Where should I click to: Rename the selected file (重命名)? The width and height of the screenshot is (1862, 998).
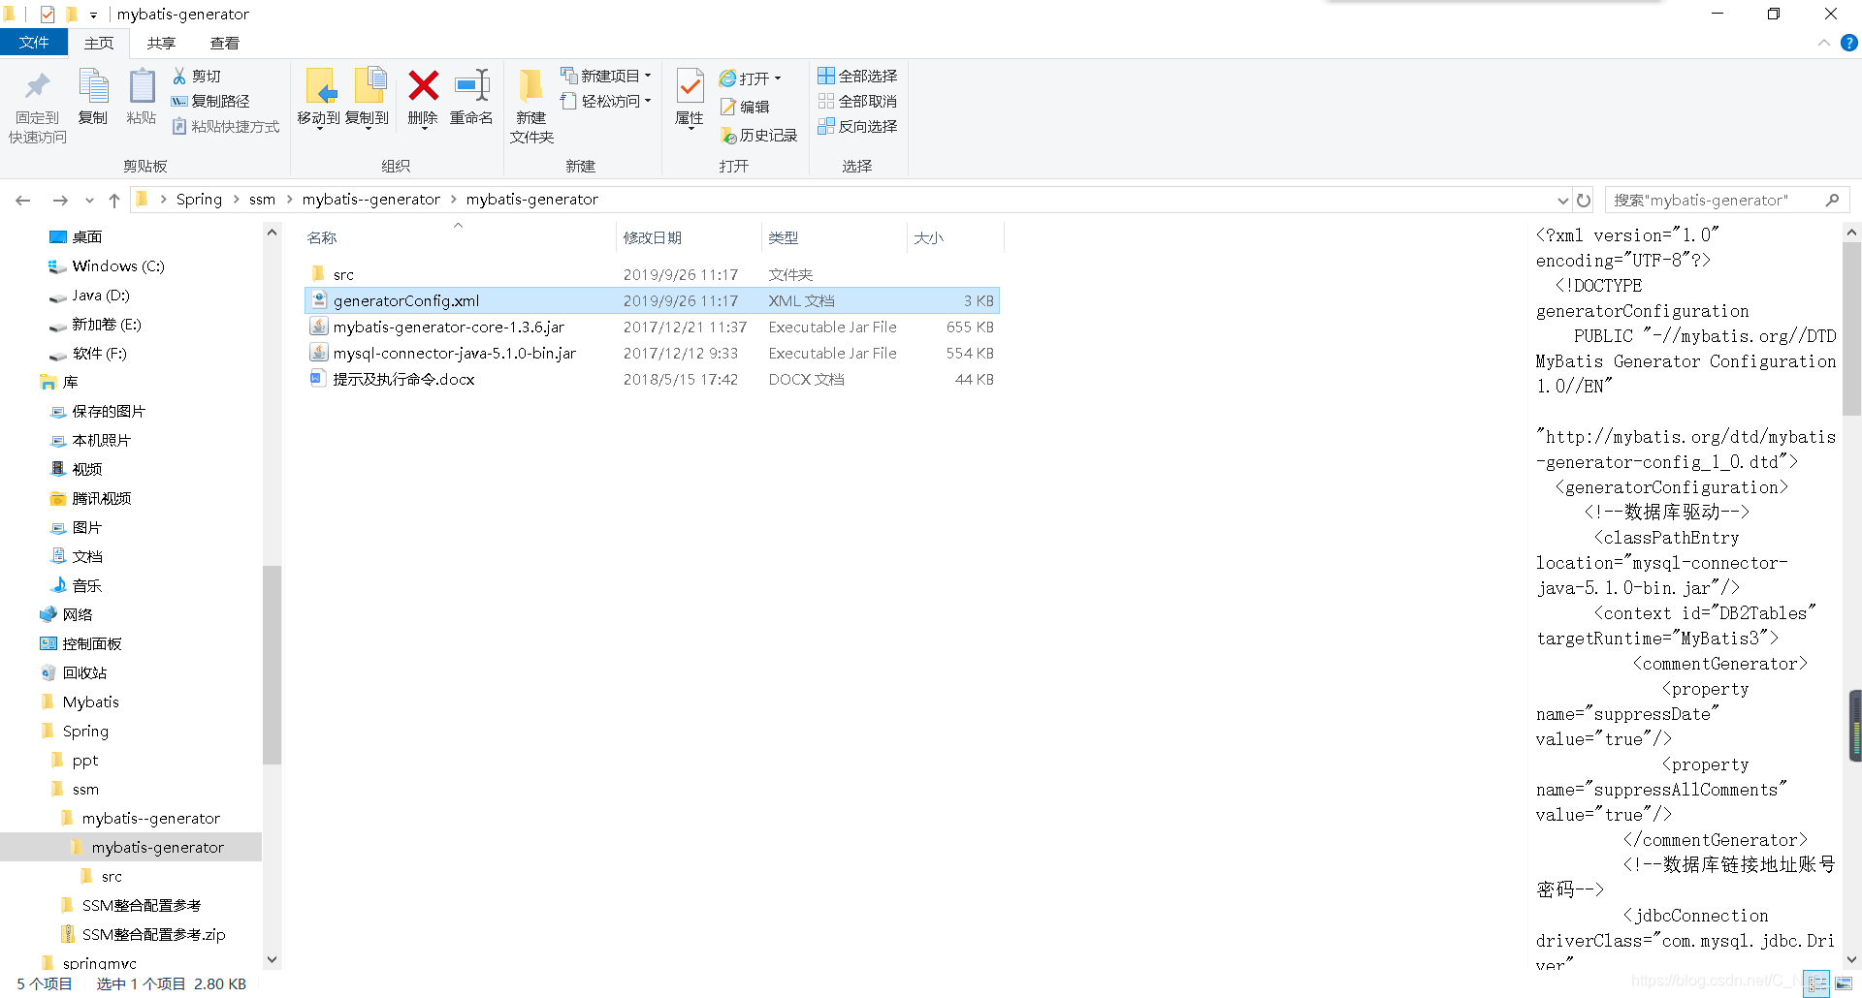point(471,98)
